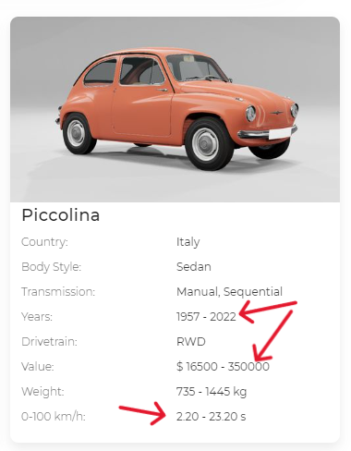This screenshot has height=451, width=351.
Task: Click the Value label
Action: click(x=38, y=367)
